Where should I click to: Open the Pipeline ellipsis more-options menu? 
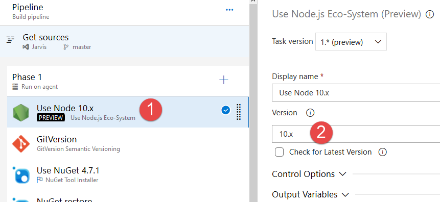click(229, 10)
